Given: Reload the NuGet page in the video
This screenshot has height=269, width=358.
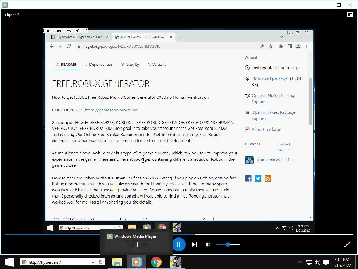Looking at the screenshot, I should click(69, 47).
